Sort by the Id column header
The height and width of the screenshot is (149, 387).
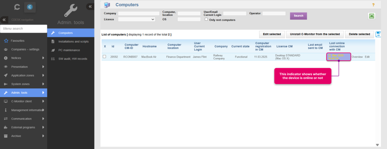(113, 46)
